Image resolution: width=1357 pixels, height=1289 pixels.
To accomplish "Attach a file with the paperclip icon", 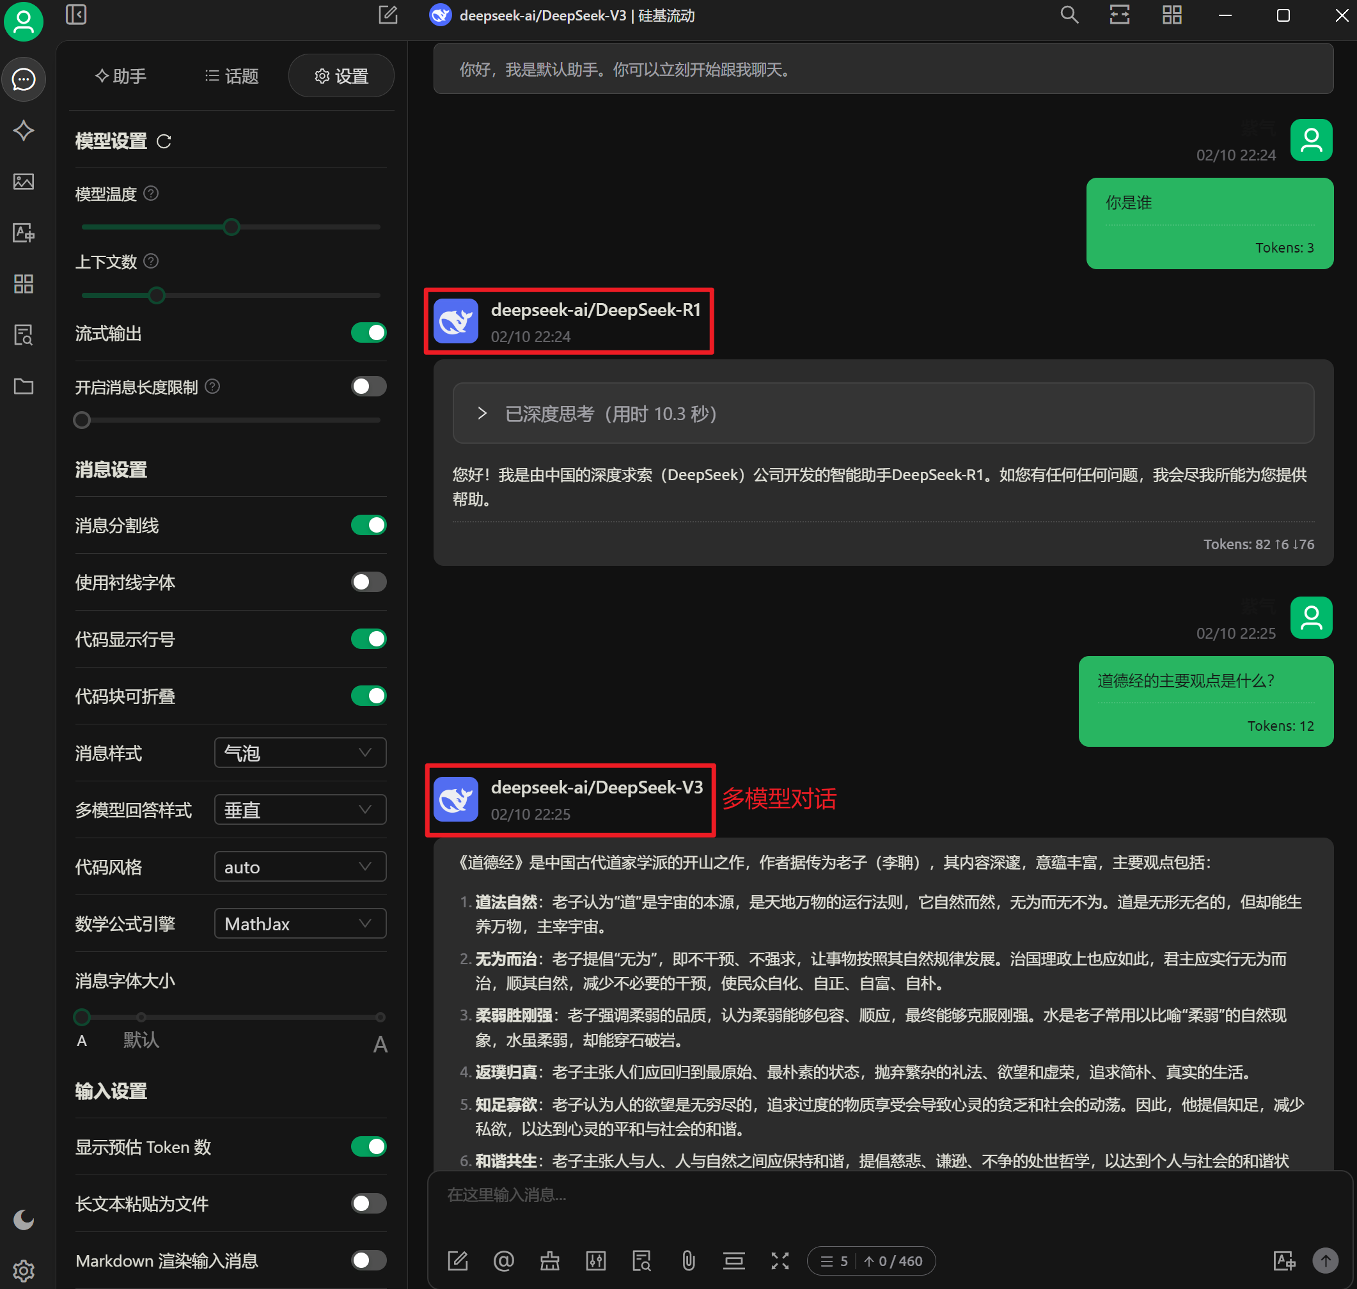I will point(689,1261).
